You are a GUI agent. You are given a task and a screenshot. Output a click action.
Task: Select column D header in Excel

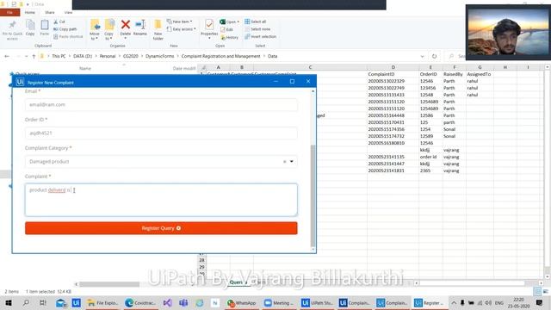click(x=393, y=67)
